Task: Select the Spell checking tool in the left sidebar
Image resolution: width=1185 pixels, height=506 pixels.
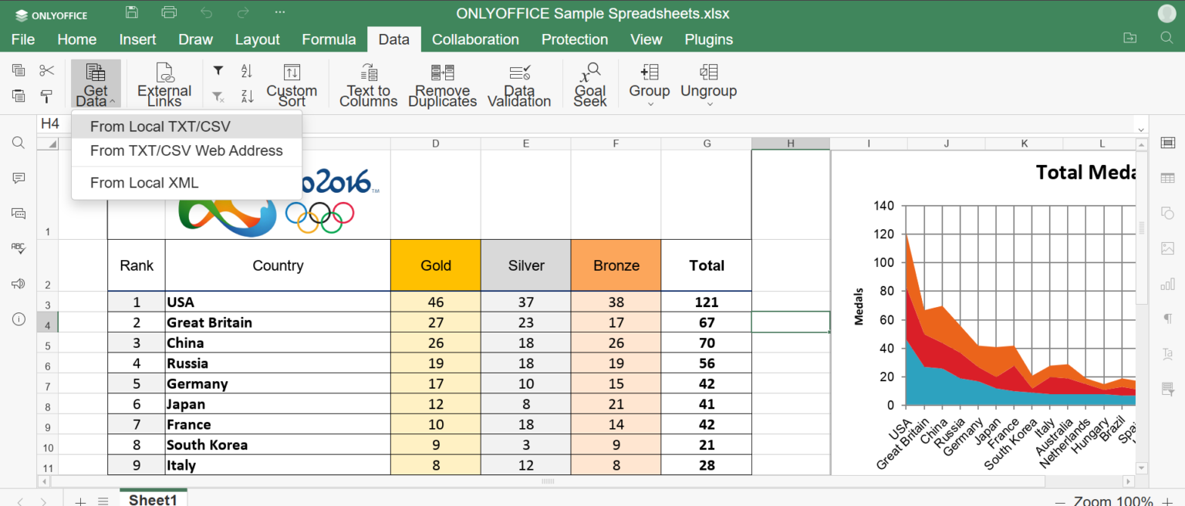Action: point(18,248)
